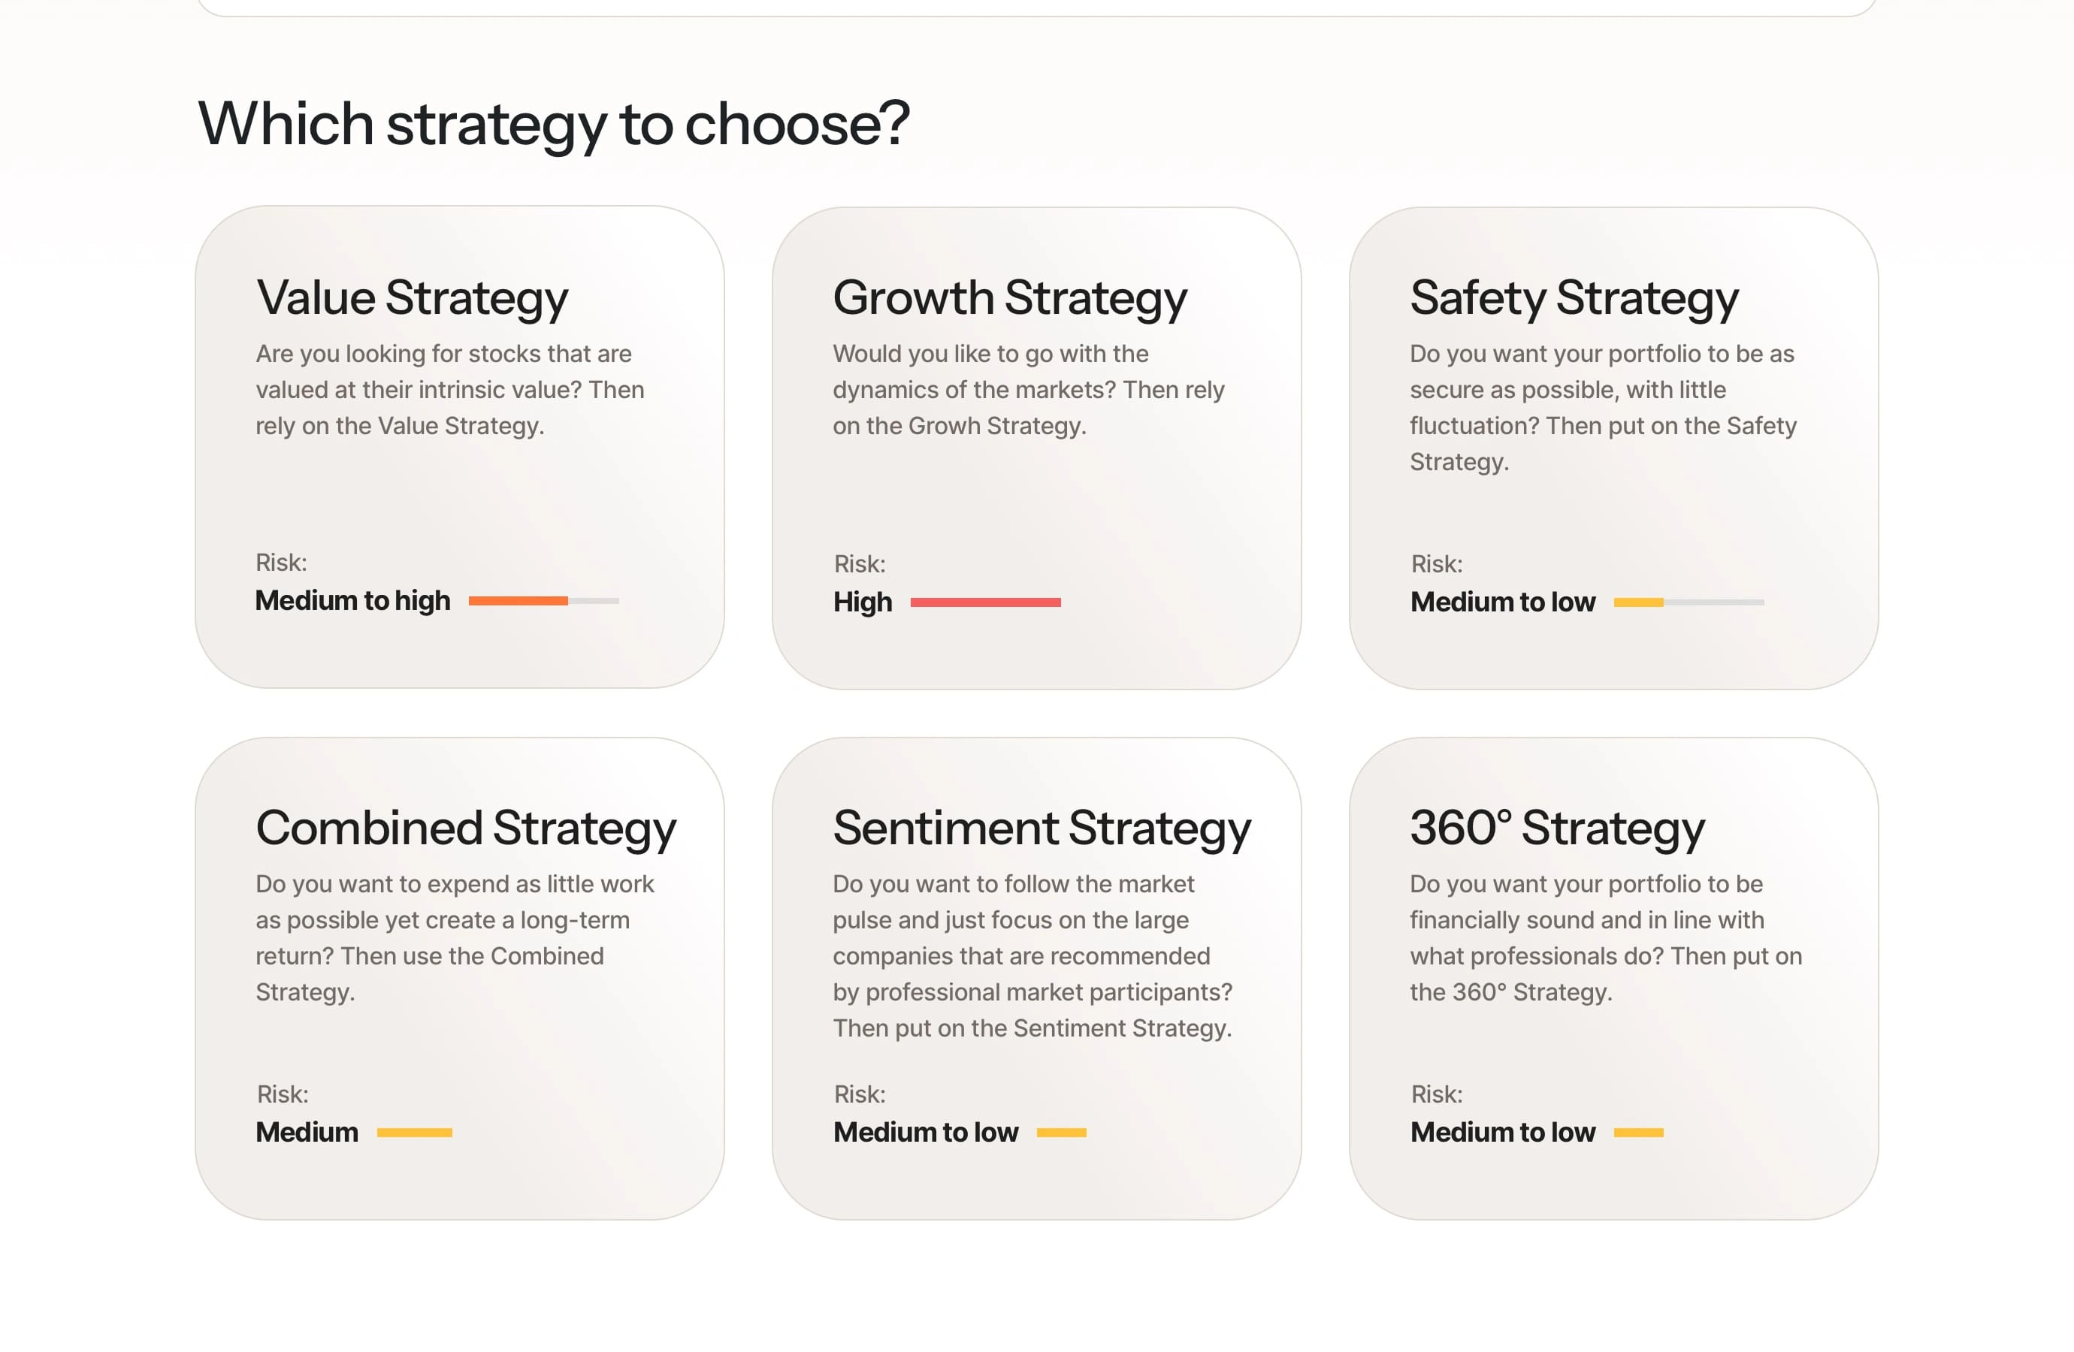The height and width of the screenshot is (1352, 2074).
Task: Select the Growth Strategy heading
Action: click(x=1009, y=298)
